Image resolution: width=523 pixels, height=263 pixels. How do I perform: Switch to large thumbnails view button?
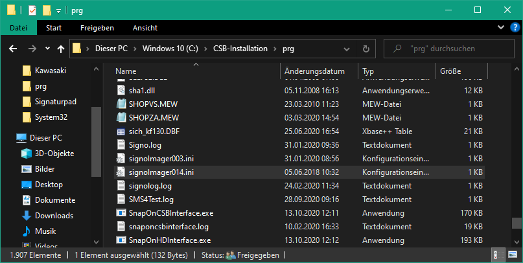(513, 255)
